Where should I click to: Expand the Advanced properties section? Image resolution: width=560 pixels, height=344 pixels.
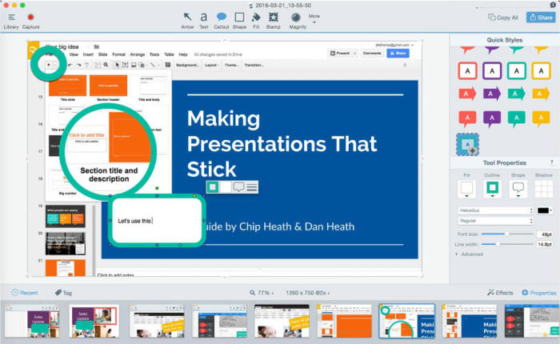470,254
